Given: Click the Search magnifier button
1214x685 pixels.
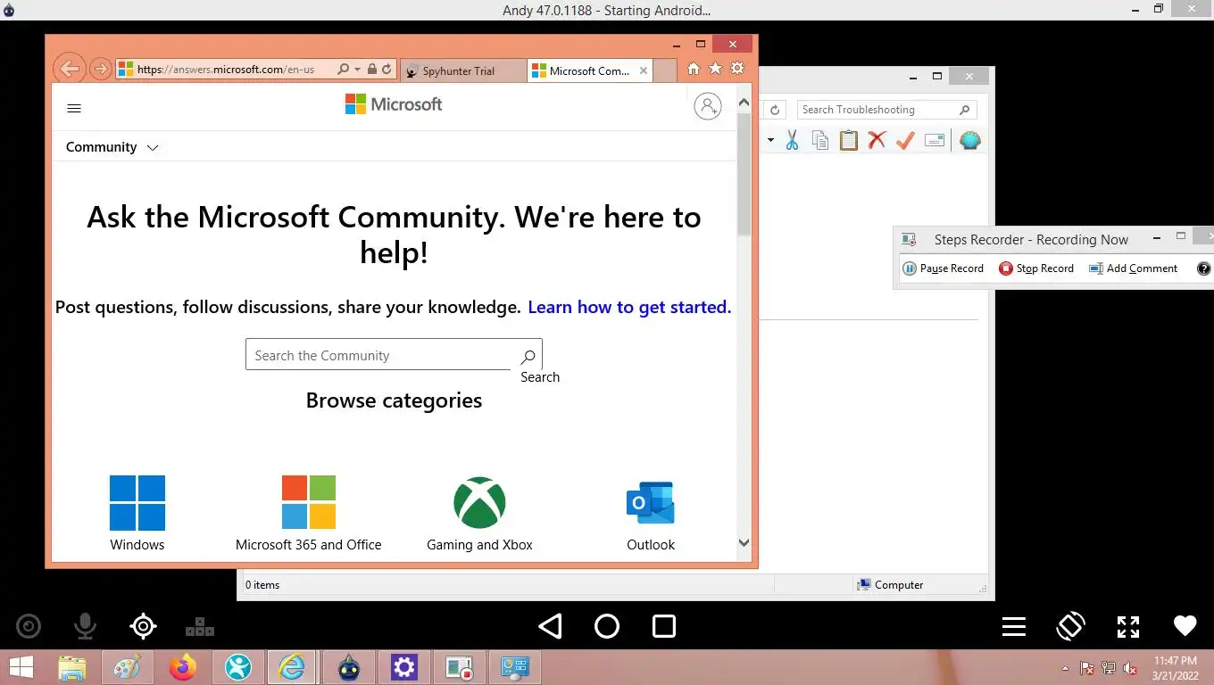Looking at the screenshot, I should (x=528, y=356).
